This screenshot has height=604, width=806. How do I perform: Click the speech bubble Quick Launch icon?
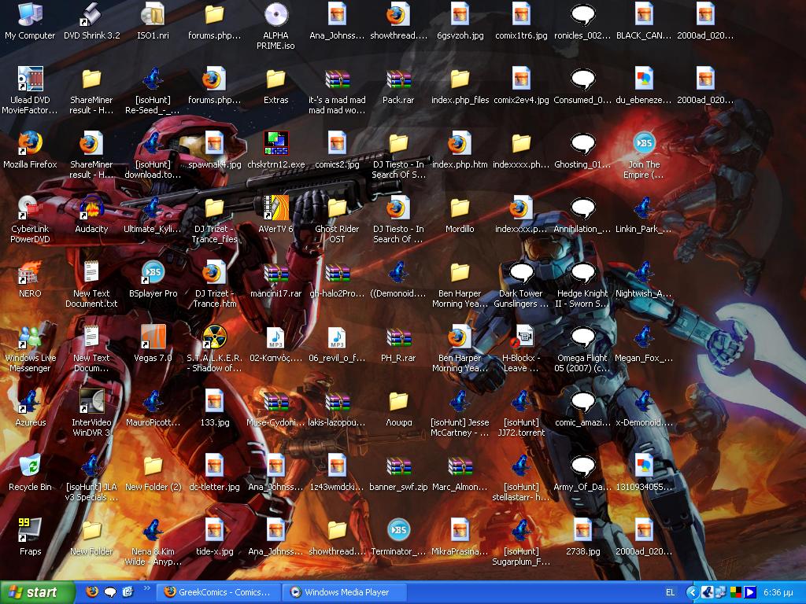pos(110,591)
